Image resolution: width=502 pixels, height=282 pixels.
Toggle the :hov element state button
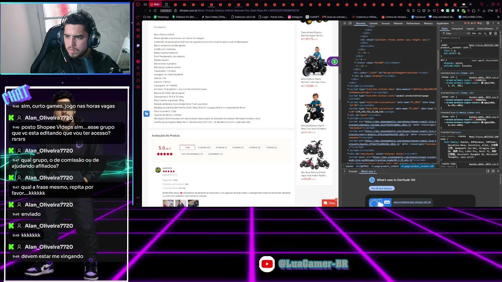(x=474, y=33)
